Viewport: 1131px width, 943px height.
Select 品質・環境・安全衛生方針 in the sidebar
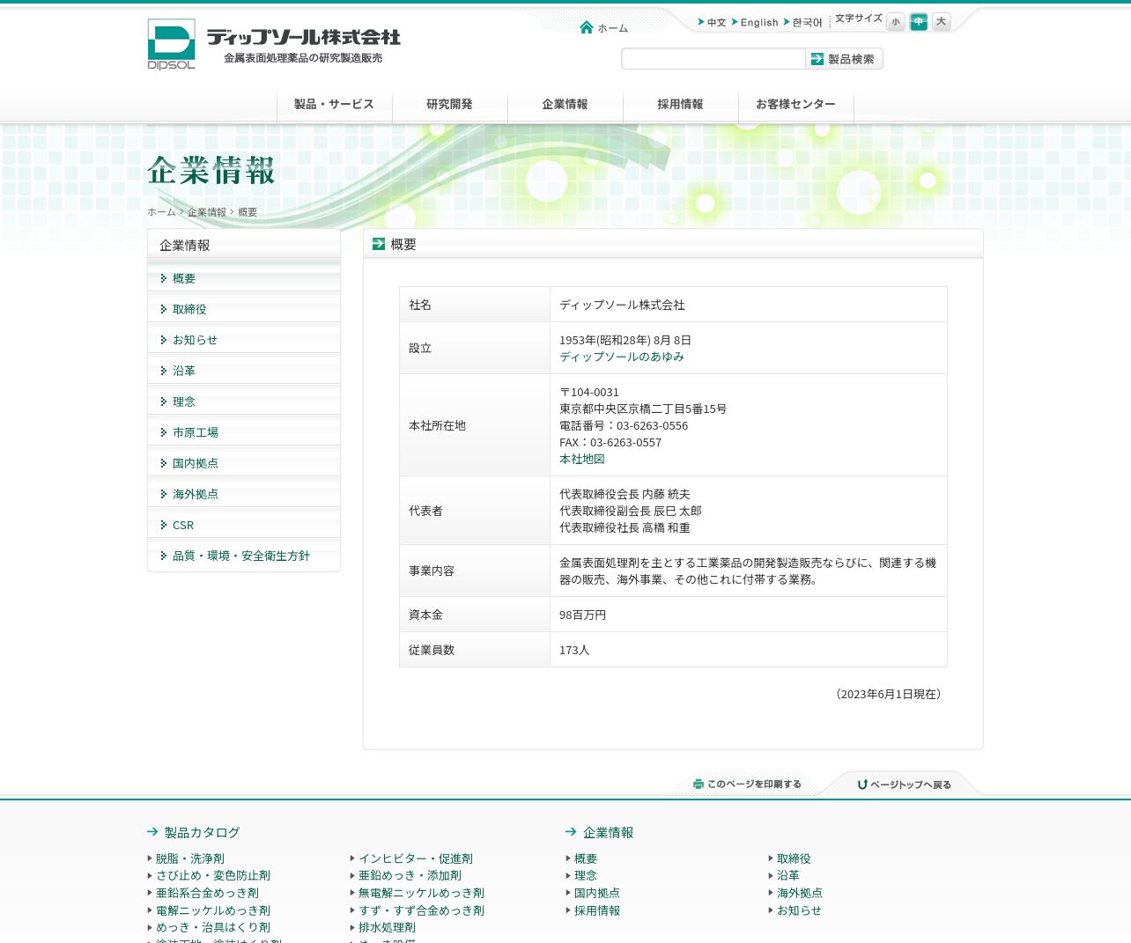(244, 556)
